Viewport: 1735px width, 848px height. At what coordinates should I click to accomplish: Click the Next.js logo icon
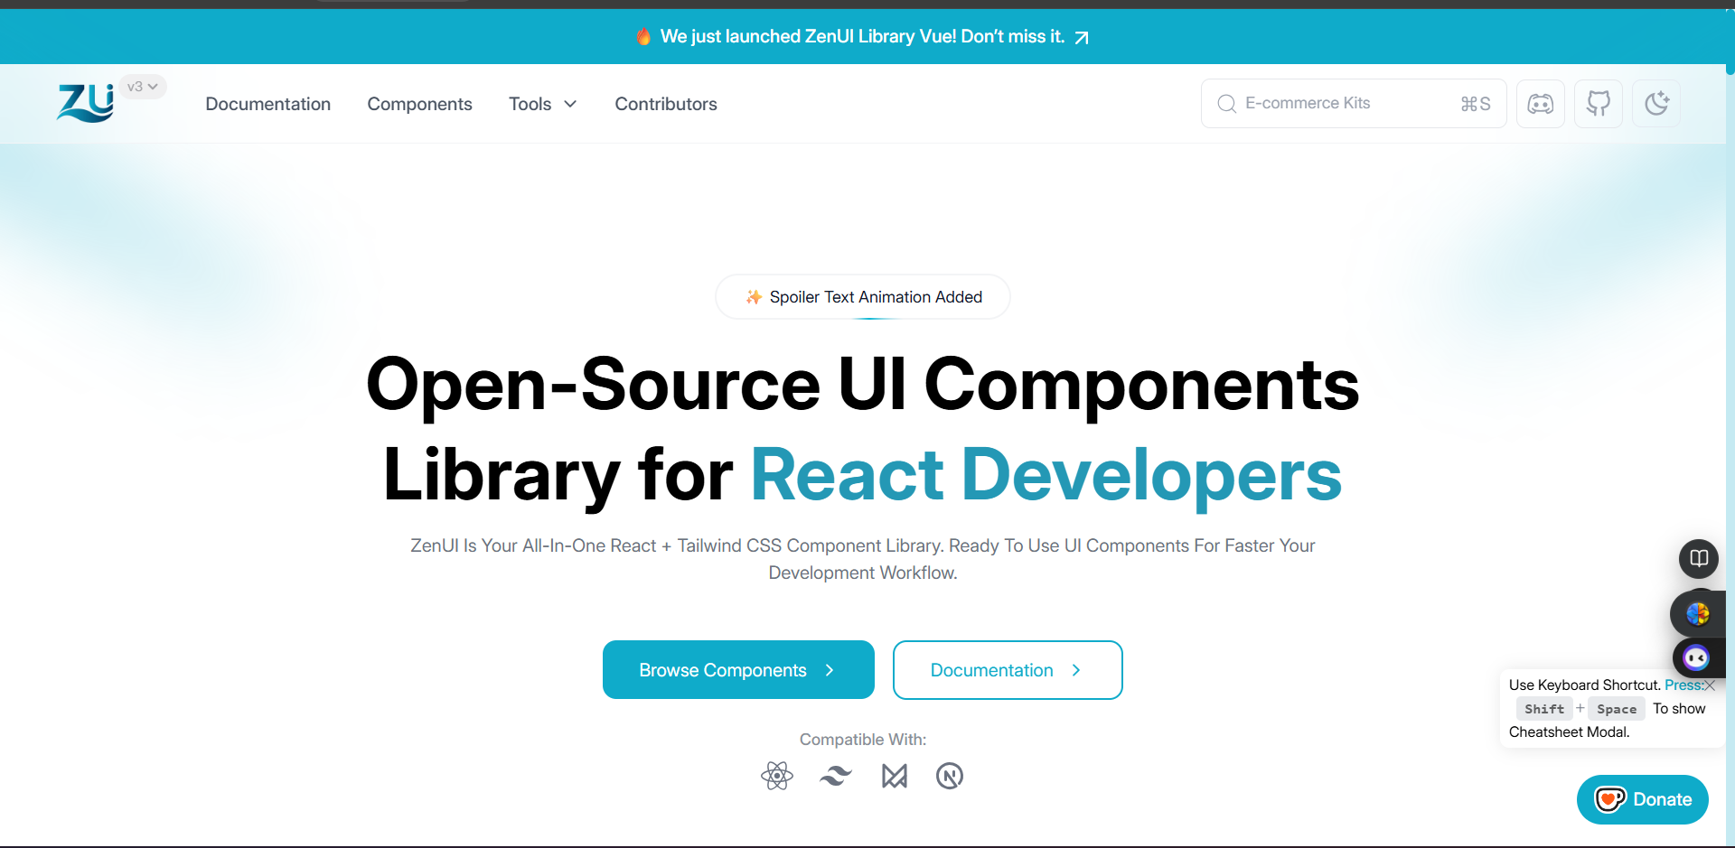[949, 776]
